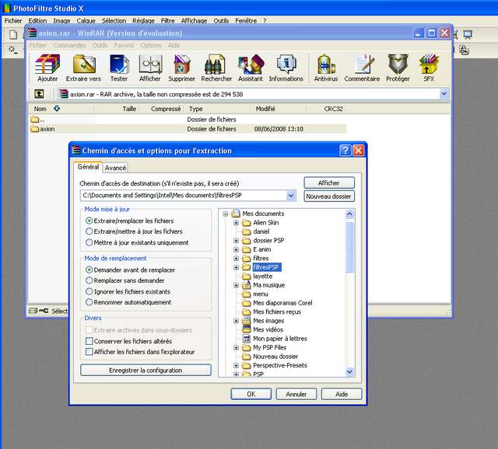Screen dimensions: 498x449
Task: Switch to the Général tab
Action: tap(88, 166)
